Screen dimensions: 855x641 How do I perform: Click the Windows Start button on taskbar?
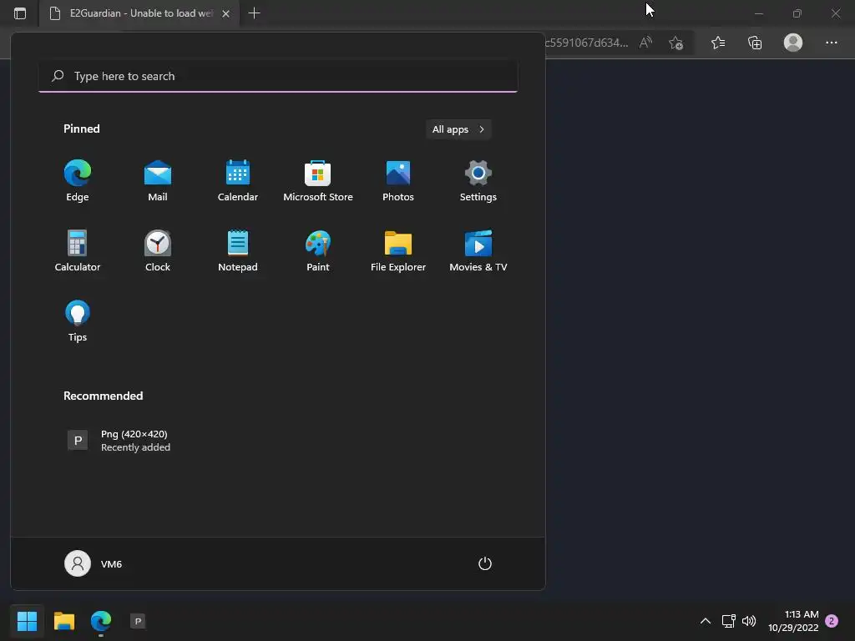(x=27, y=621)
